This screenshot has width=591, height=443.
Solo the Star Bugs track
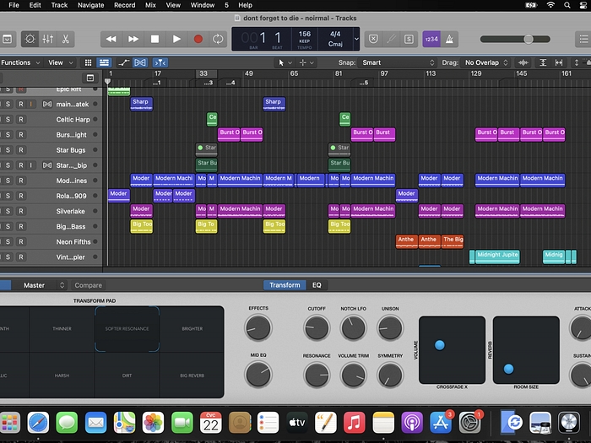[x=8, y=150]
